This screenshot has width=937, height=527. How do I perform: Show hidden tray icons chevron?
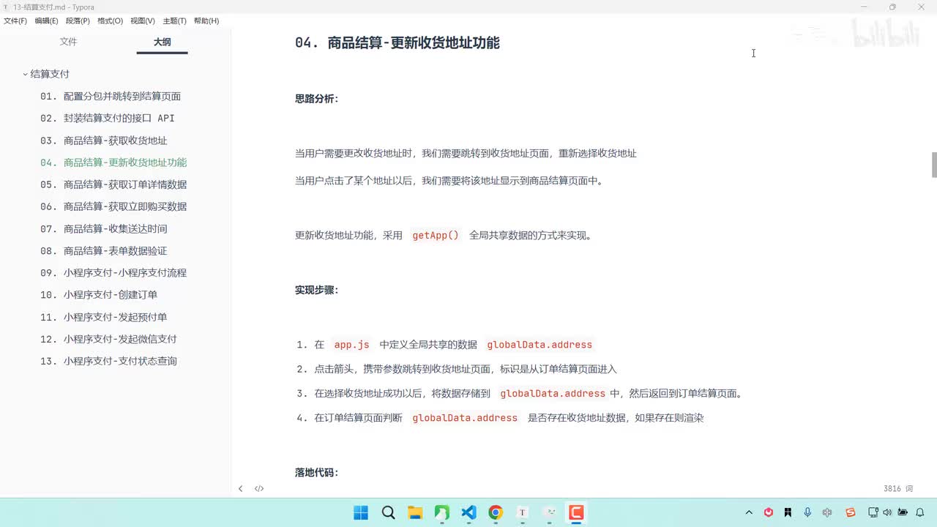(749, 512)
